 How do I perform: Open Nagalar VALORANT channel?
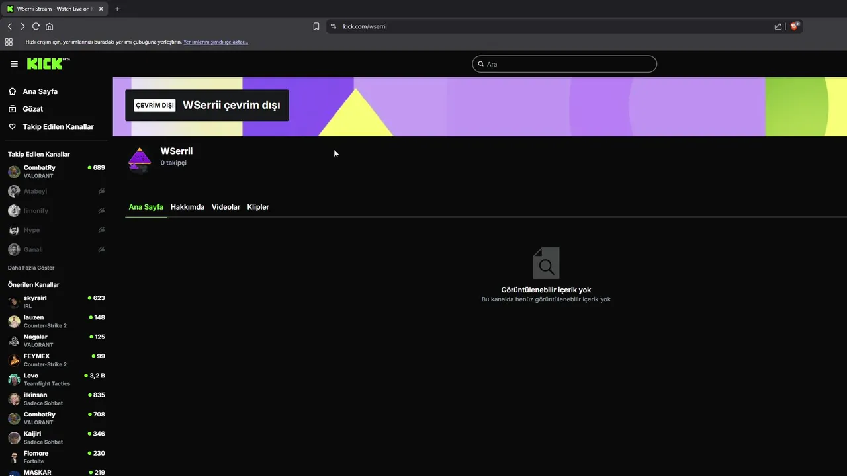[56, 340]
